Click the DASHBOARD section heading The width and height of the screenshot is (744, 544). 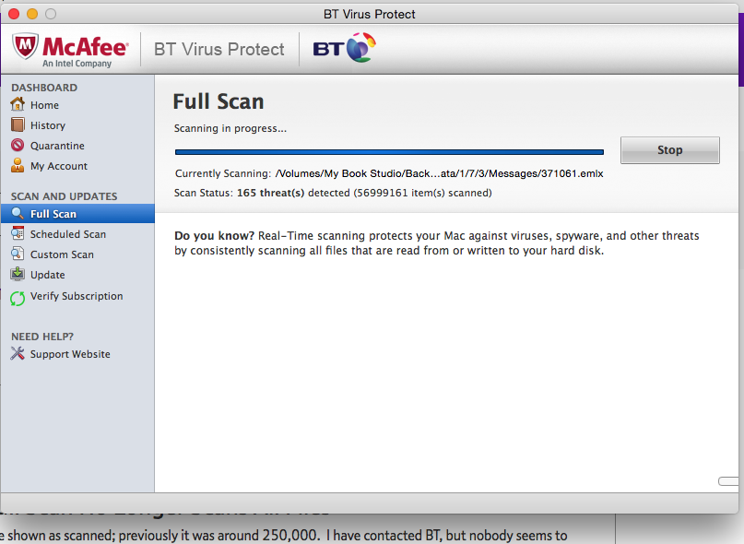[44, 88]
